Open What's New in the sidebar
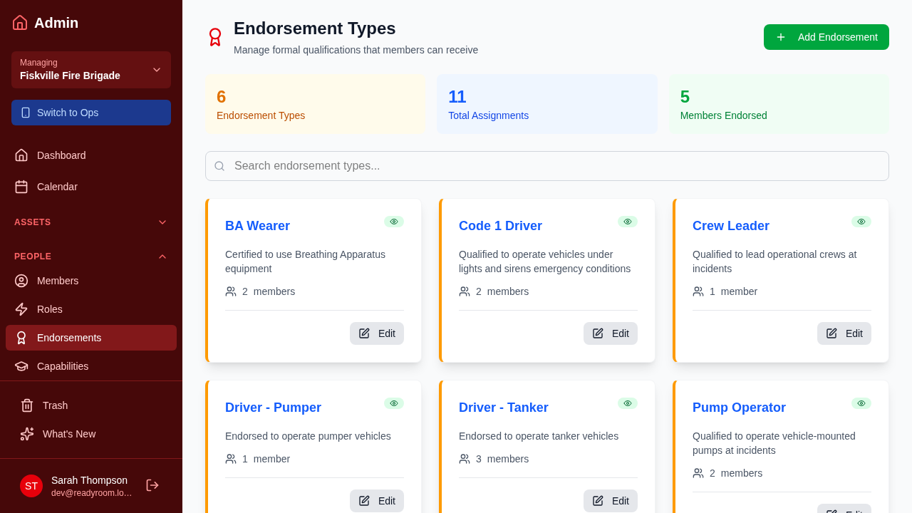This screenshot has width=912, height=513. 91,434
